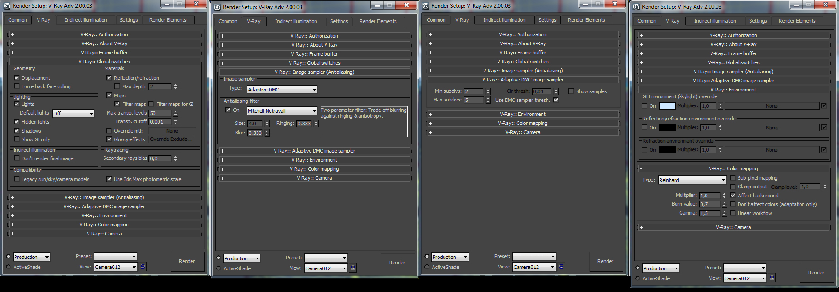Expand Color mapping rollout in second window
The width and height of the screenshot is (839, 292).
[315, 169]
